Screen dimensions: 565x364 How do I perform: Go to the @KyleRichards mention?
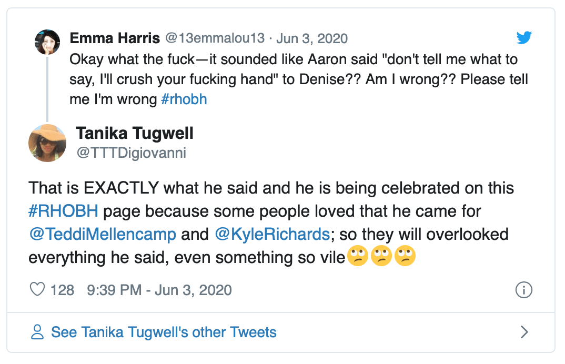click(x=272, y=234)
